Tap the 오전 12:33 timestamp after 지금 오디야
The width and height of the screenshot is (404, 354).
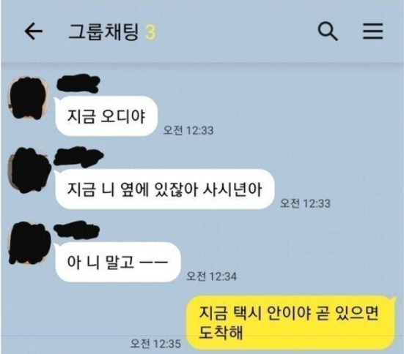(188, 130)
